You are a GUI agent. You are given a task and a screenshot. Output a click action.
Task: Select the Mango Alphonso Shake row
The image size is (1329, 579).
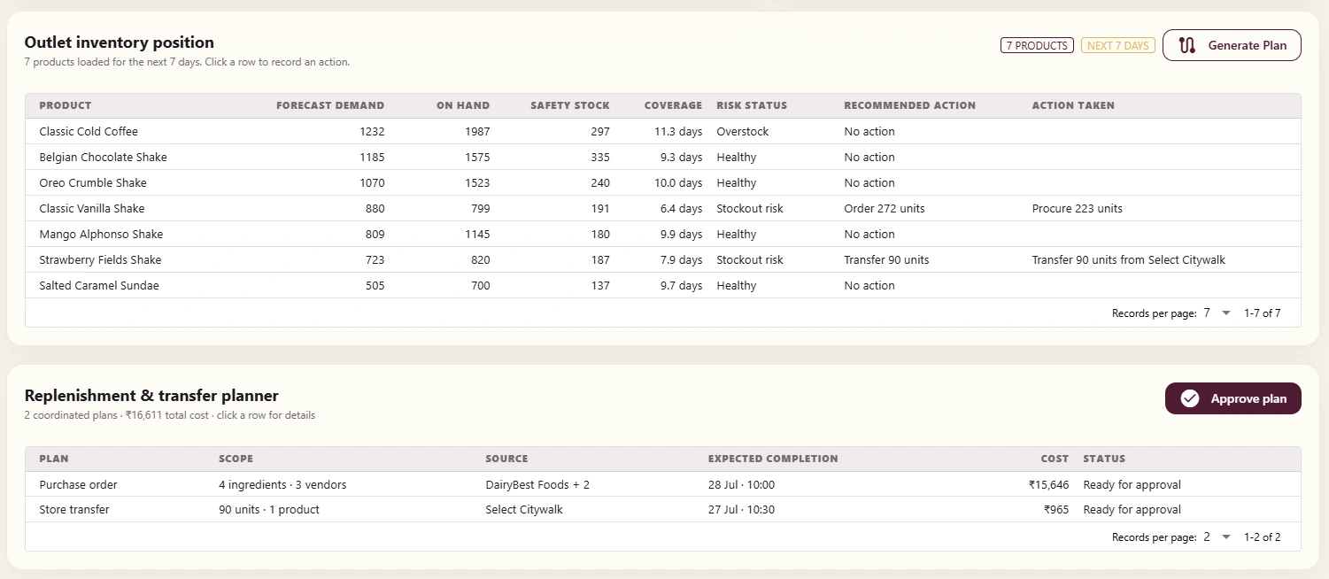[x=663, y=234]
